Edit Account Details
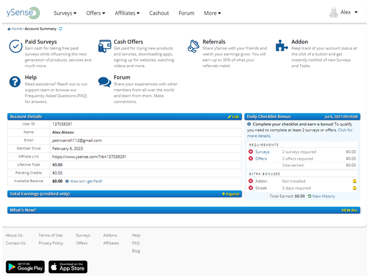 point(233,117)
